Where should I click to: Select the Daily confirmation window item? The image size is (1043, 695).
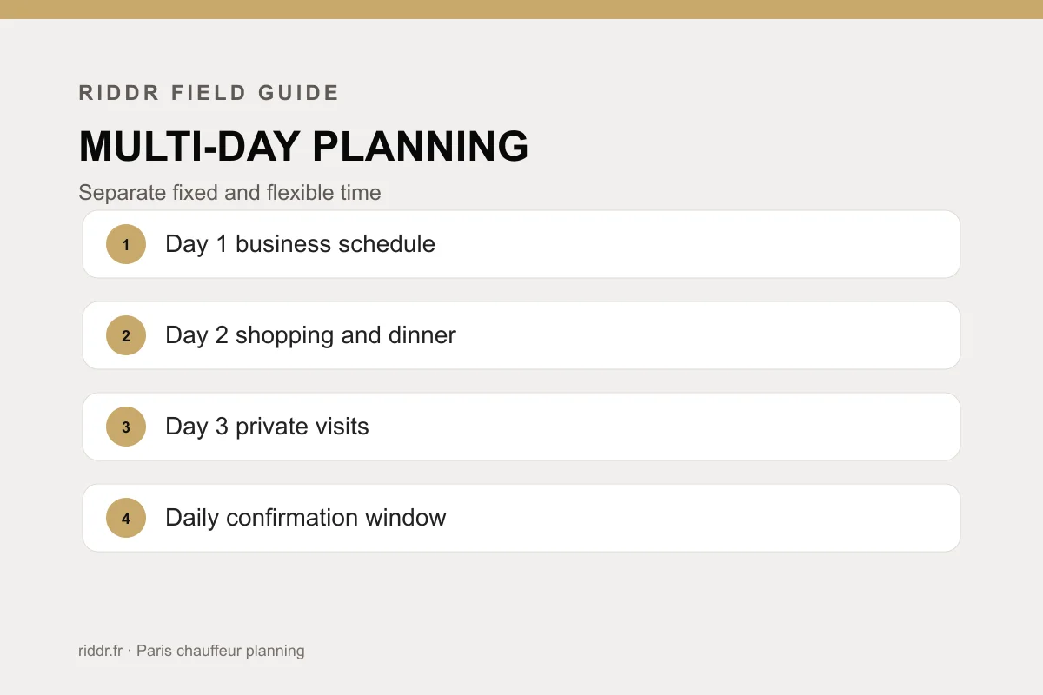click(521, 518)
